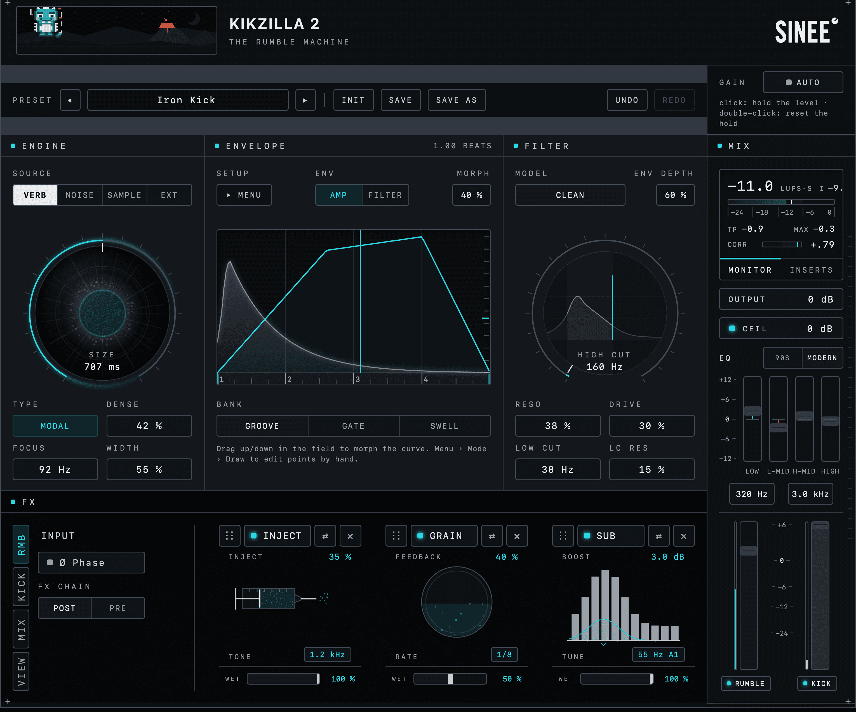Switch EQ mode to 90S

pyautogui.click(x=782, y=358)
